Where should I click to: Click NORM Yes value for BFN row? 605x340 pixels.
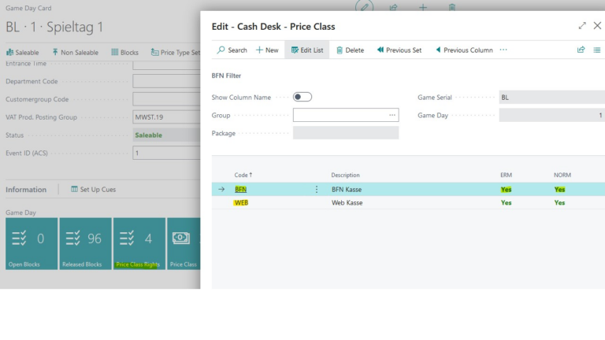[559, 189]
